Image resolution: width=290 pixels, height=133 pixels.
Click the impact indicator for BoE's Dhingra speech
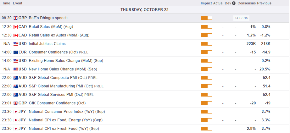pyautogui.click(x=206, y=18)
